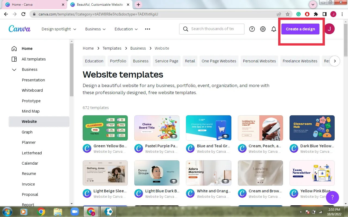Select the Freelance Websites chip
The width and height of the screenshot is (348, 217).
click(300, 61)
